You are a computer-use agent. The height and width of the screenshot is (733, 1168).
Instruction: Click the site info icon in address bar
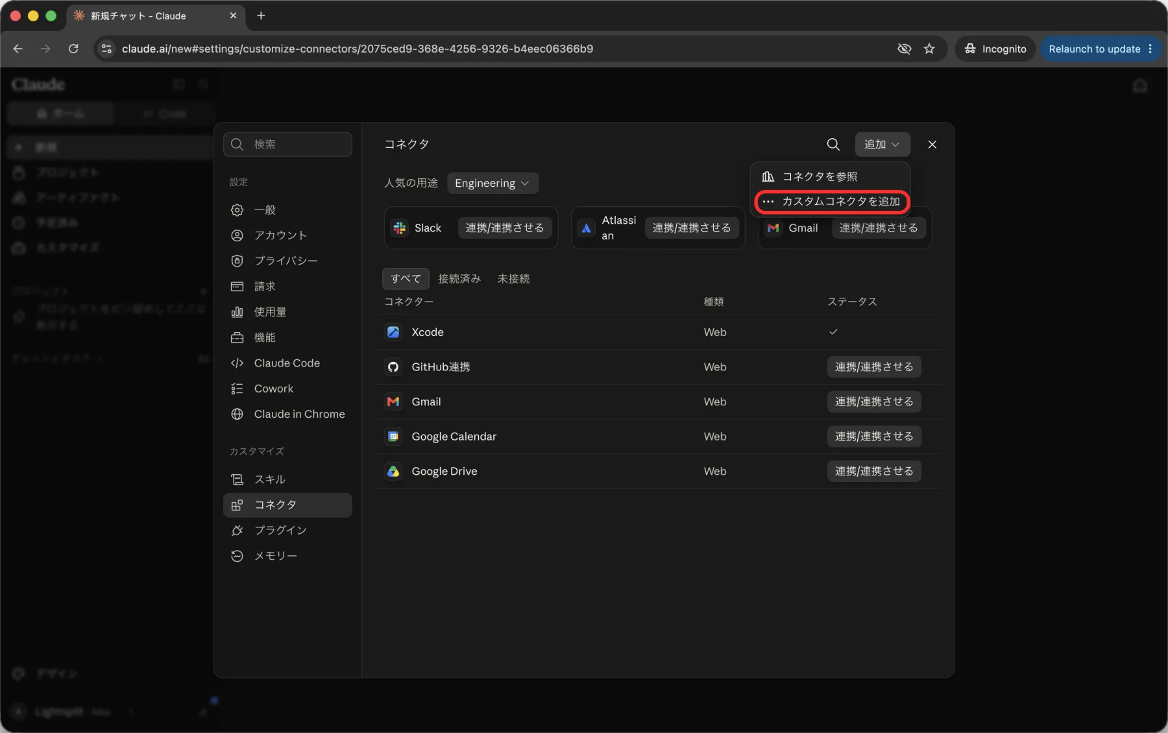pyautogui.click(x=107, y=49)
